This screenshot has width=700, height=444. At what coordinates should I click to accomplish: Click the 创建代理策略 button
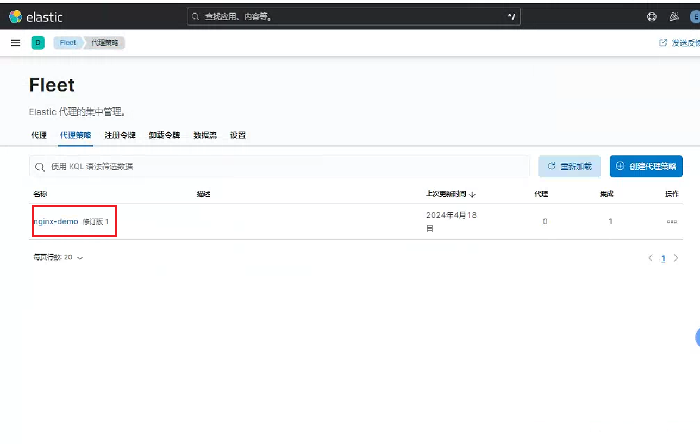pyautogui.click(x=646, y=167)
